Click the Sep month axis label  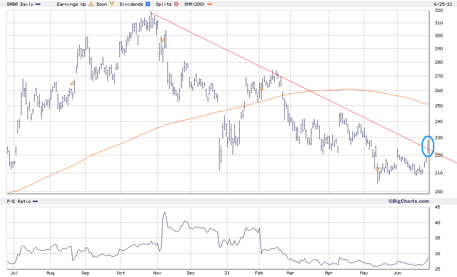pos(85,273)
